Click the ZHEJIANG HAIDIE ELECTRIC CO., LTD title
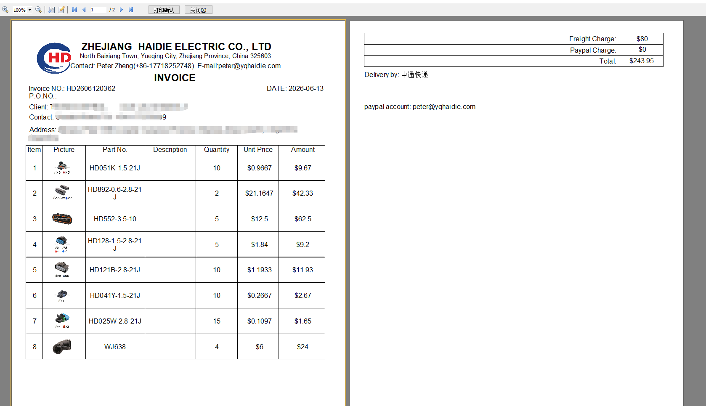 coord(176,47)
